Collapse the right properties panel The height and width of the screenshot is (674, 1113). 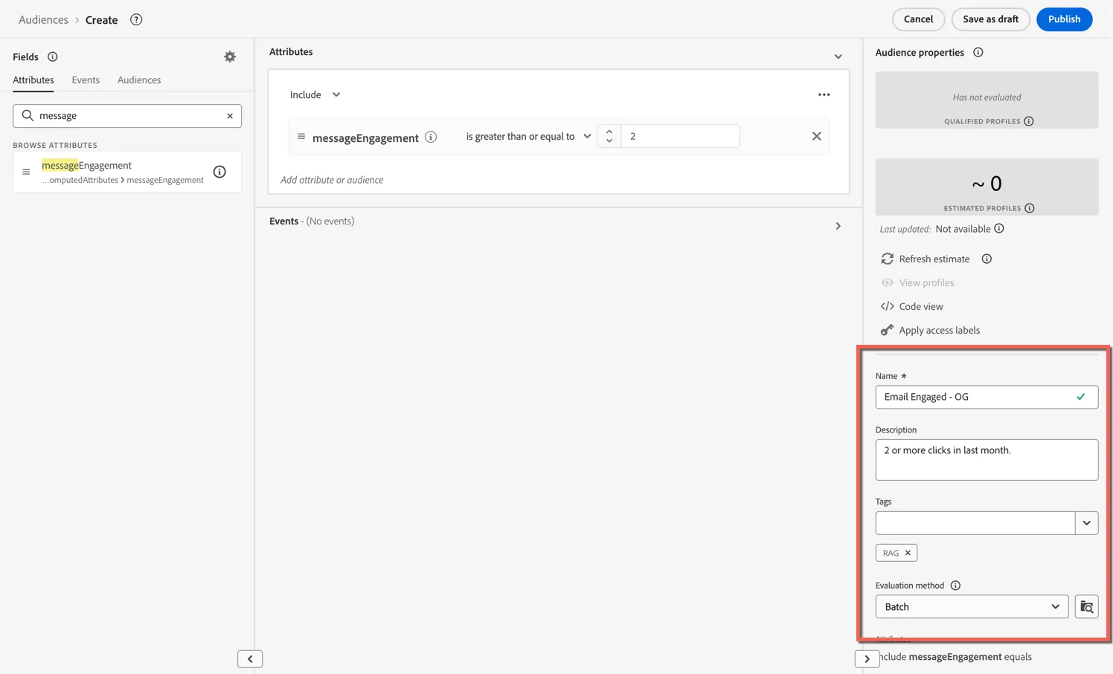tap(867, 658)
